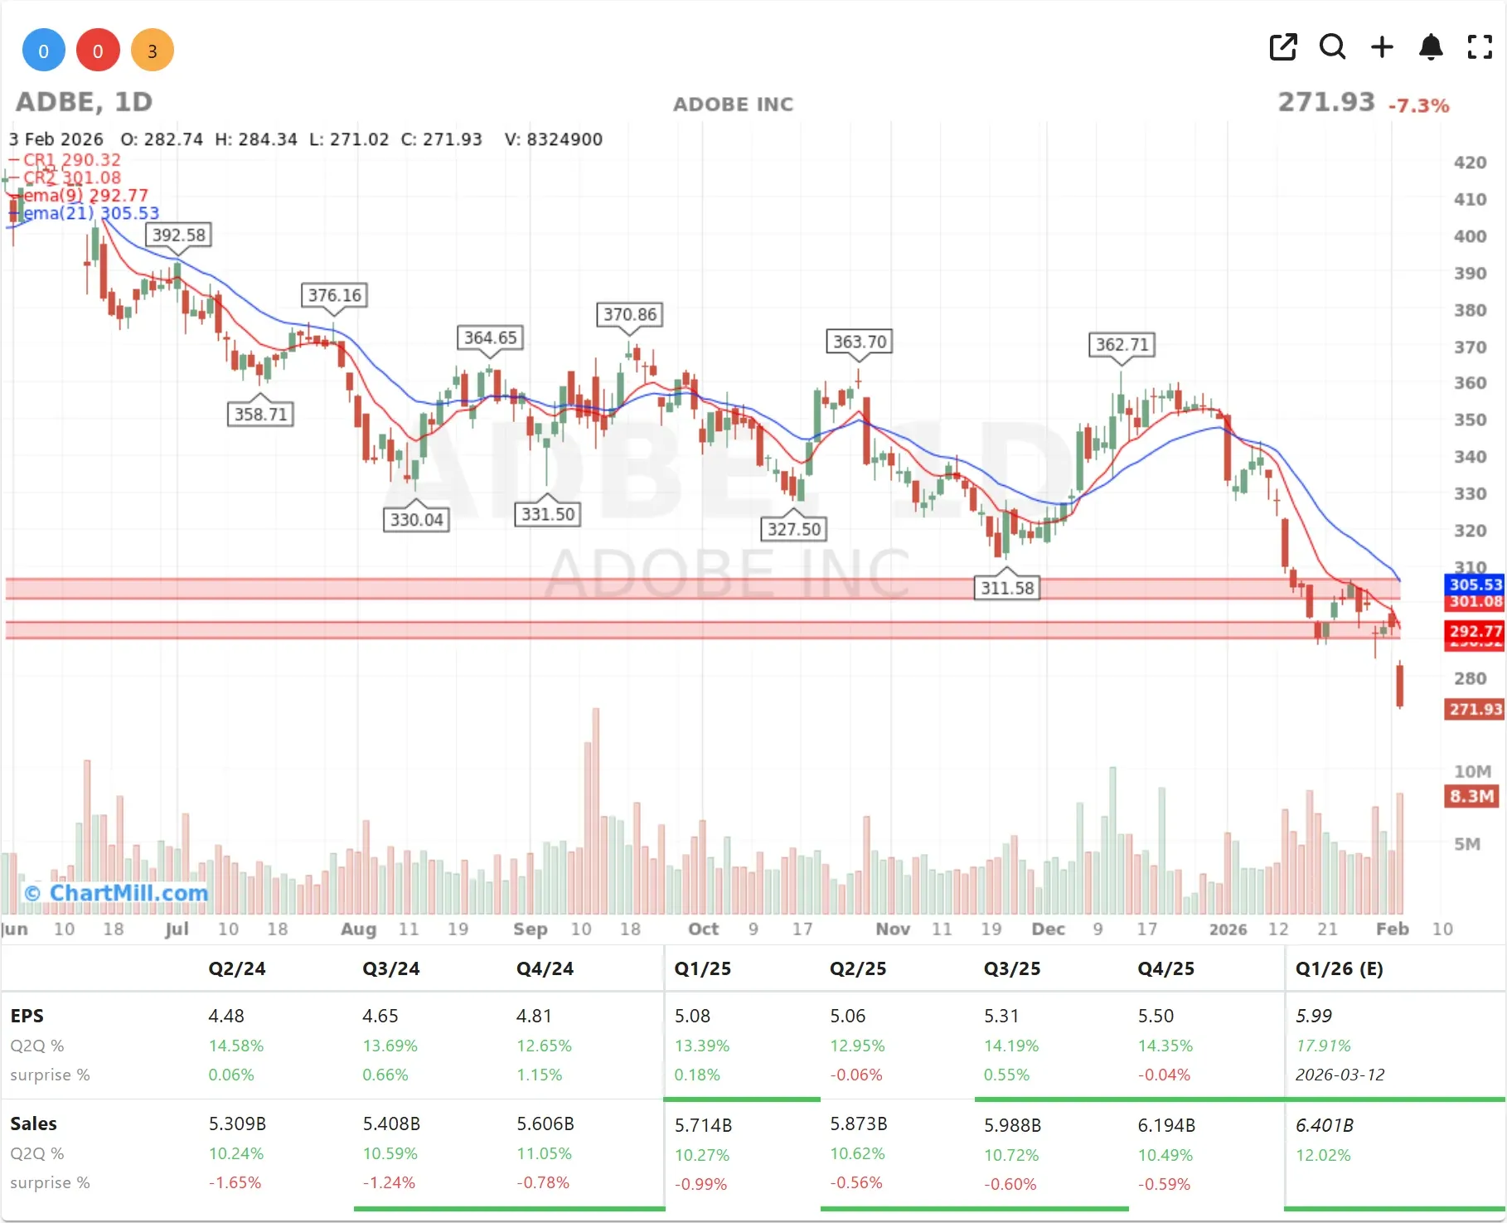Screen dimensions: 1507x1223
Task: Click the 311.58 price callout on chart
Action: [1006, 587]
